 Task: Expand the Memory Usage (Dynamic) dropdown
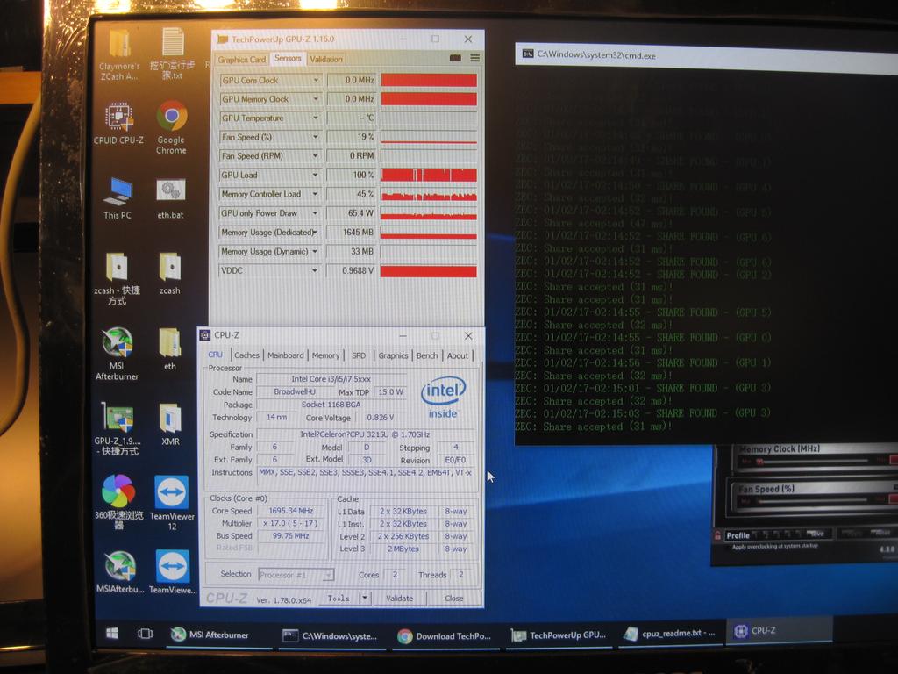coord(316,252)
